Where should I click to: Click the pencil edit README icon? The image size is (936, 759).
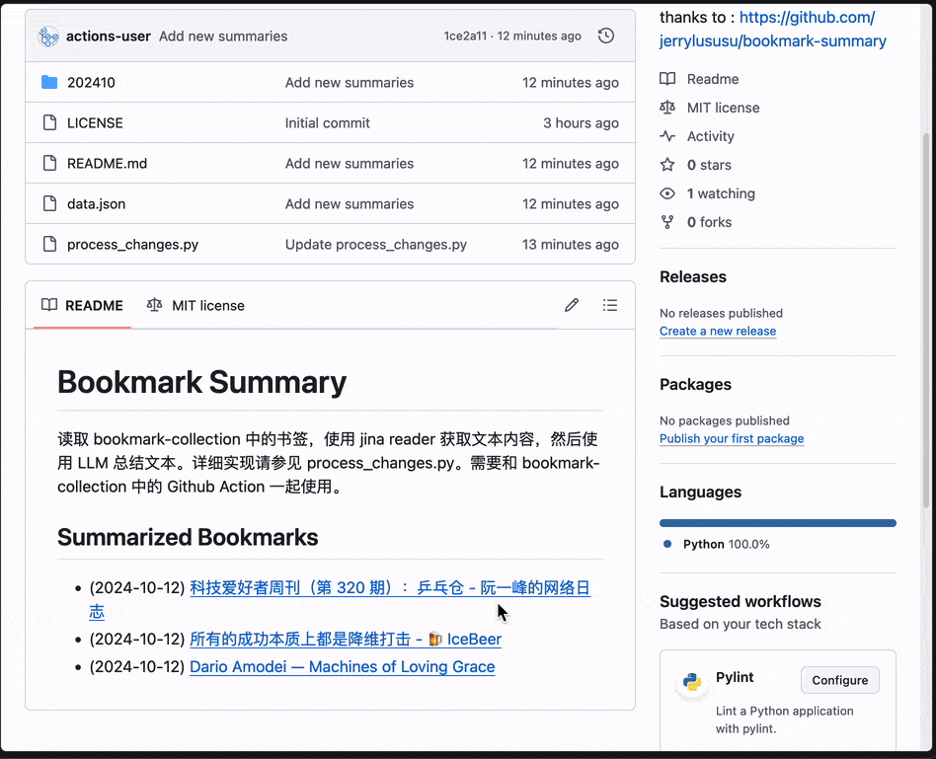572,305
